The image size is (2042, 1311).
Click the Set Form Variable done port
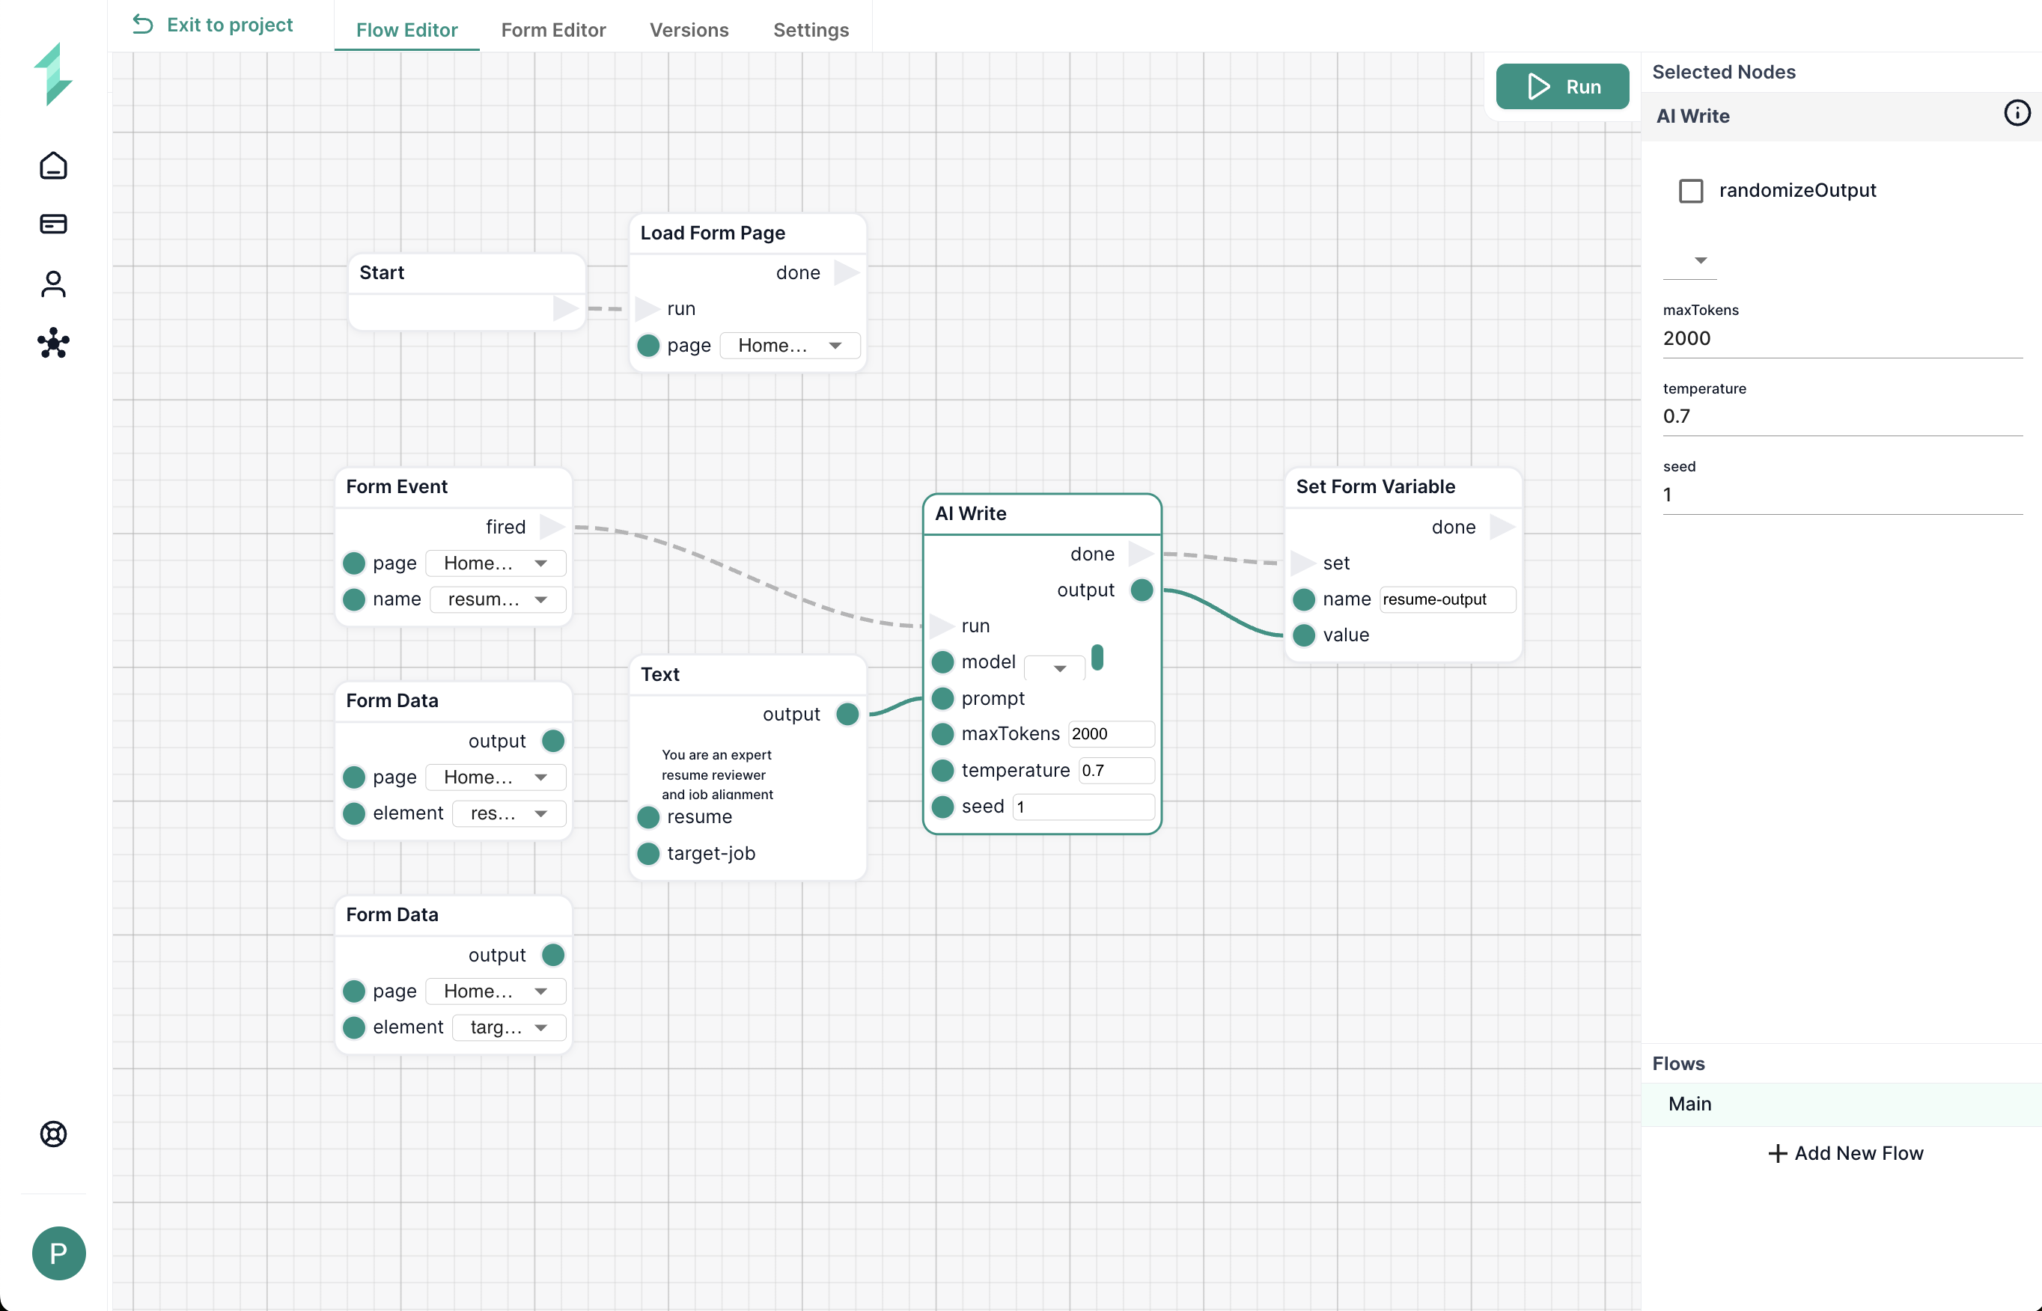point(1502,527)
